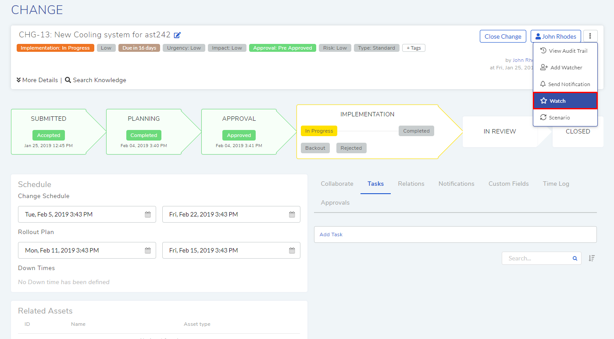The width and height of the screenshot is (614, 339).
Task: Click the Rejected status button
Action: (351, 148)
